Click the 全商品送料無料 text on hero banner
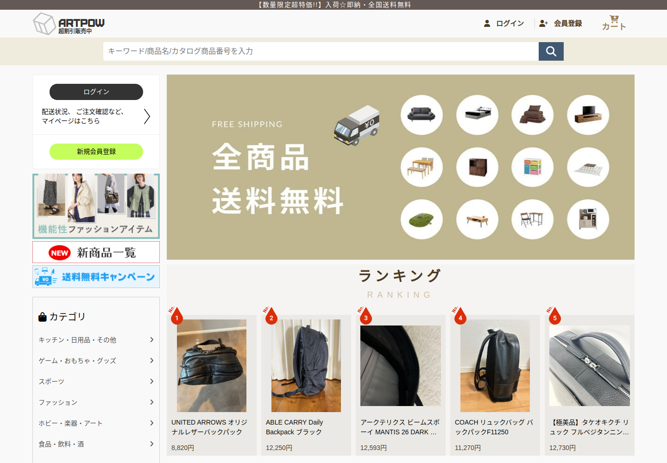 click(278, 179)
